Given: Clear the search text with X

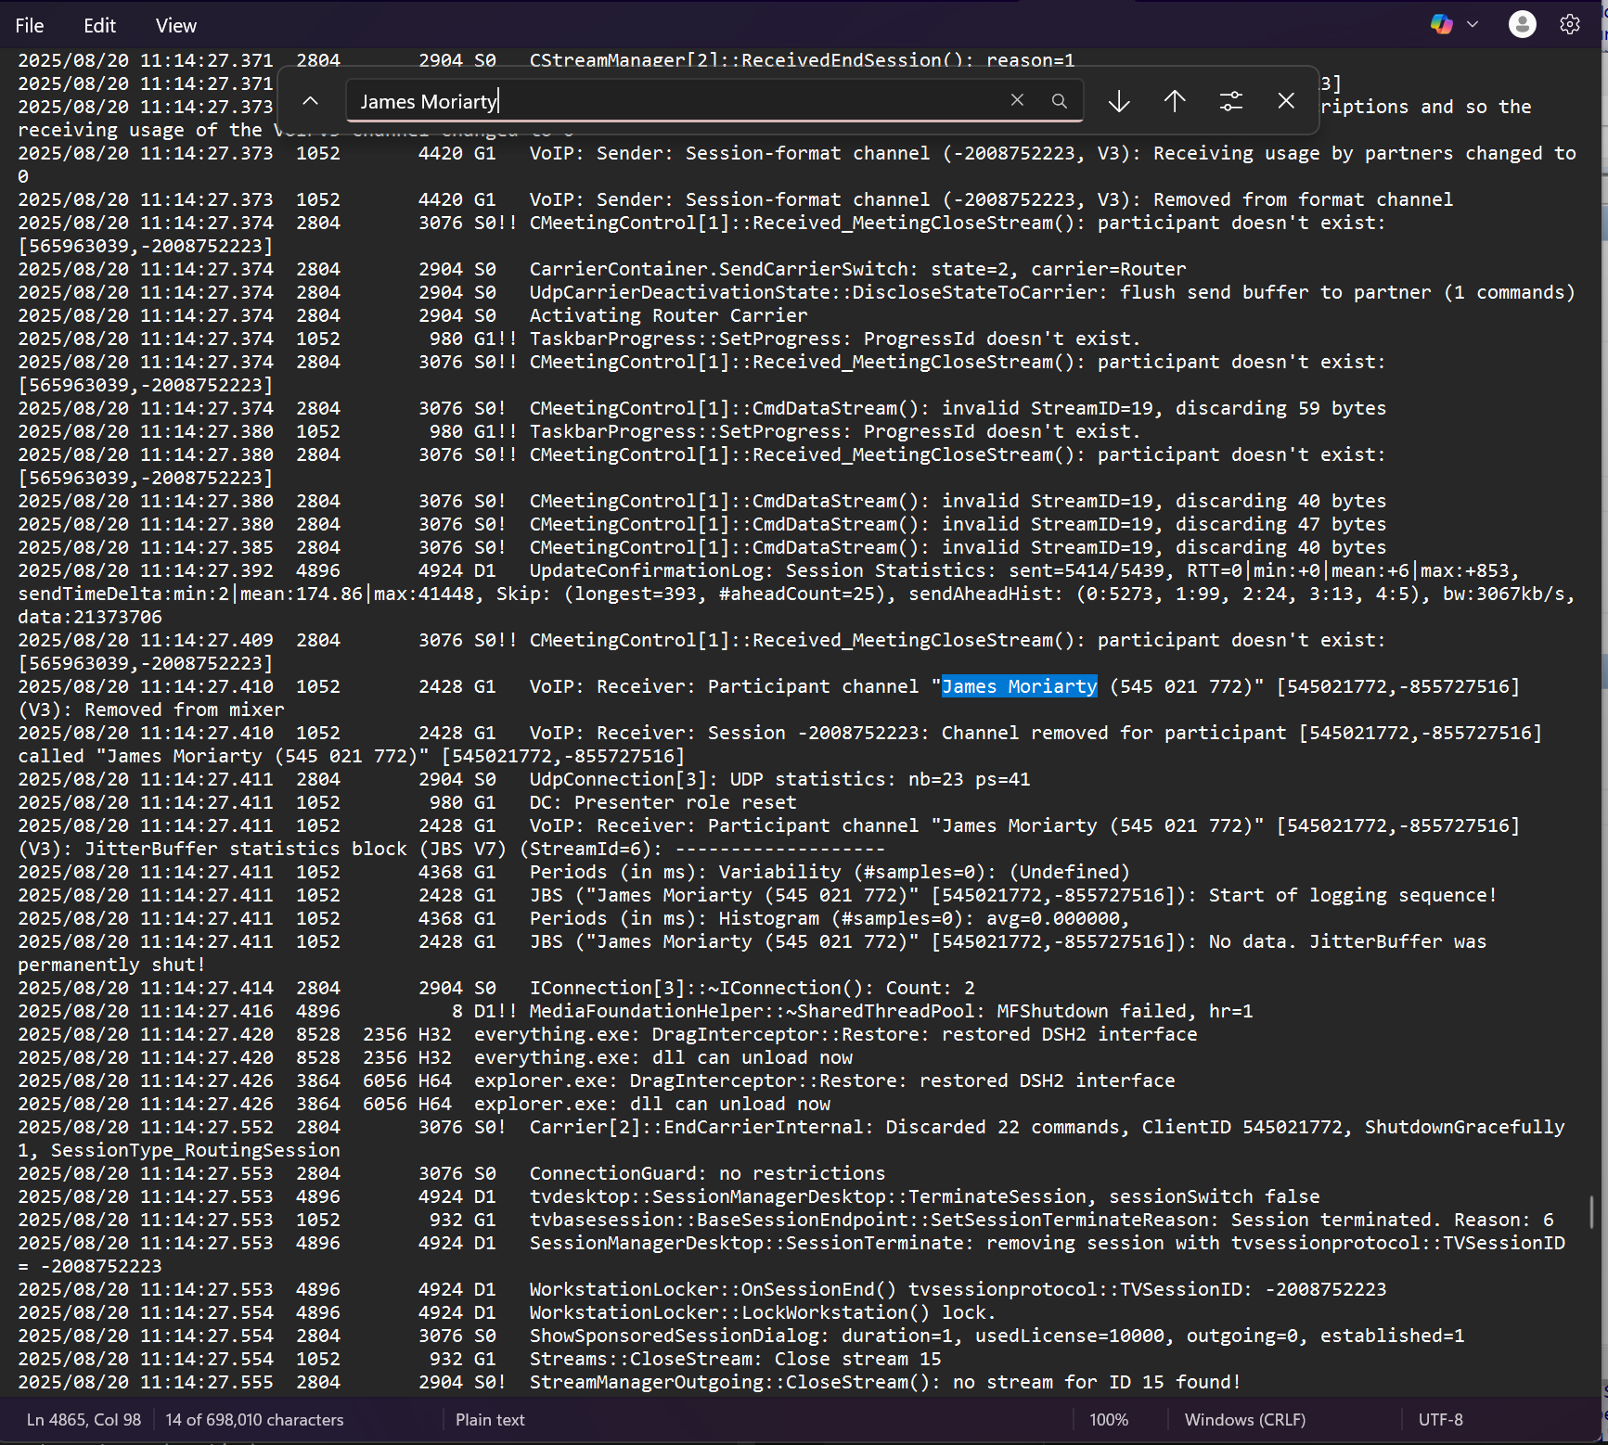Looking at the screenshot, I should click(1017, 101).
